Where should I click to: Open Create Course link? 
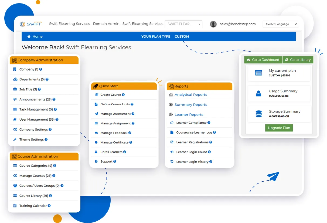coord(111,95)
